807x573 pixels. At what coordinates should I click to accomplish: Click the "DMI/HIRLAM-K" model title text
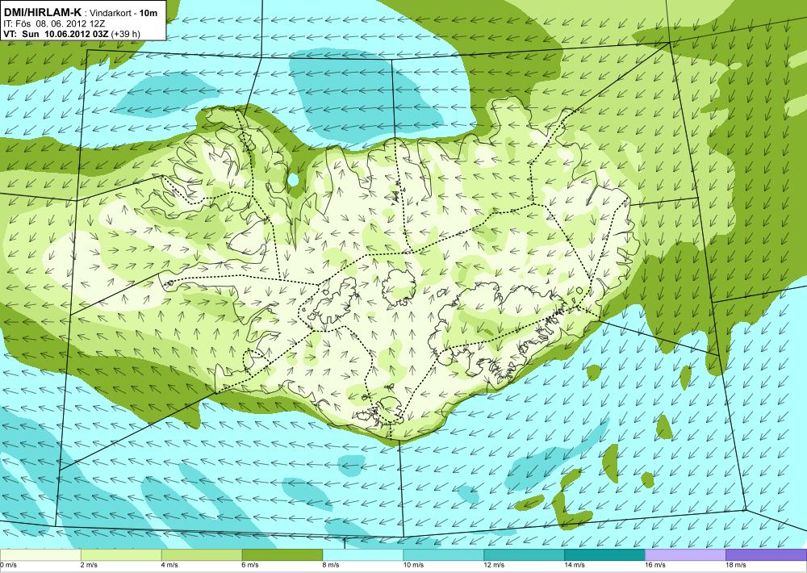[x=42, y=12]
